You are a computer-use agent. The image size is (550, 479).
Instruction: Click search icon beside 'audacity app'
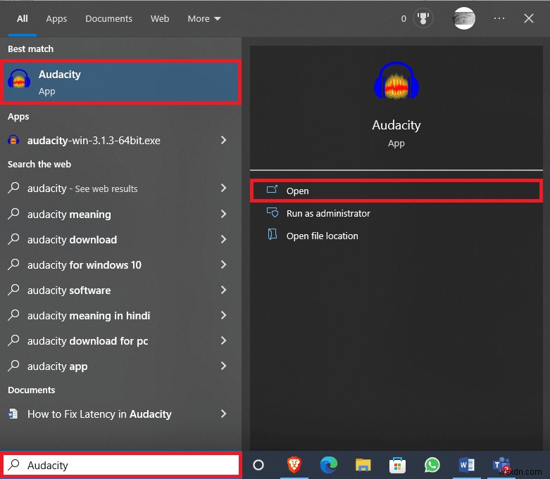13,366
